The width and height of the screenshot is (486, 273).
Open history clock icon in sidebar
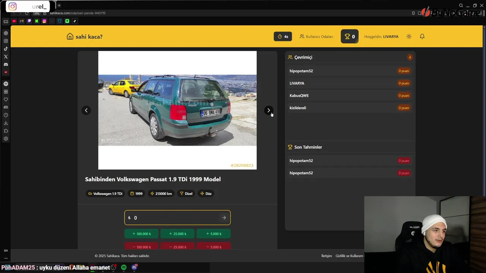[x=6, y=115]
